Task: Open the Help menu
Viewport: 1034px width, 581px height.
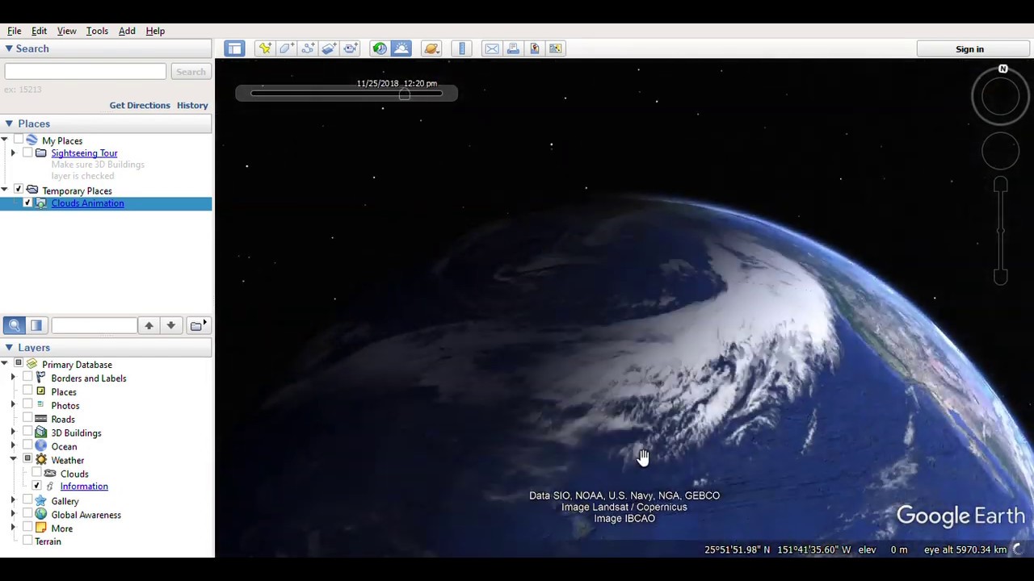Action: pos(155,31)
